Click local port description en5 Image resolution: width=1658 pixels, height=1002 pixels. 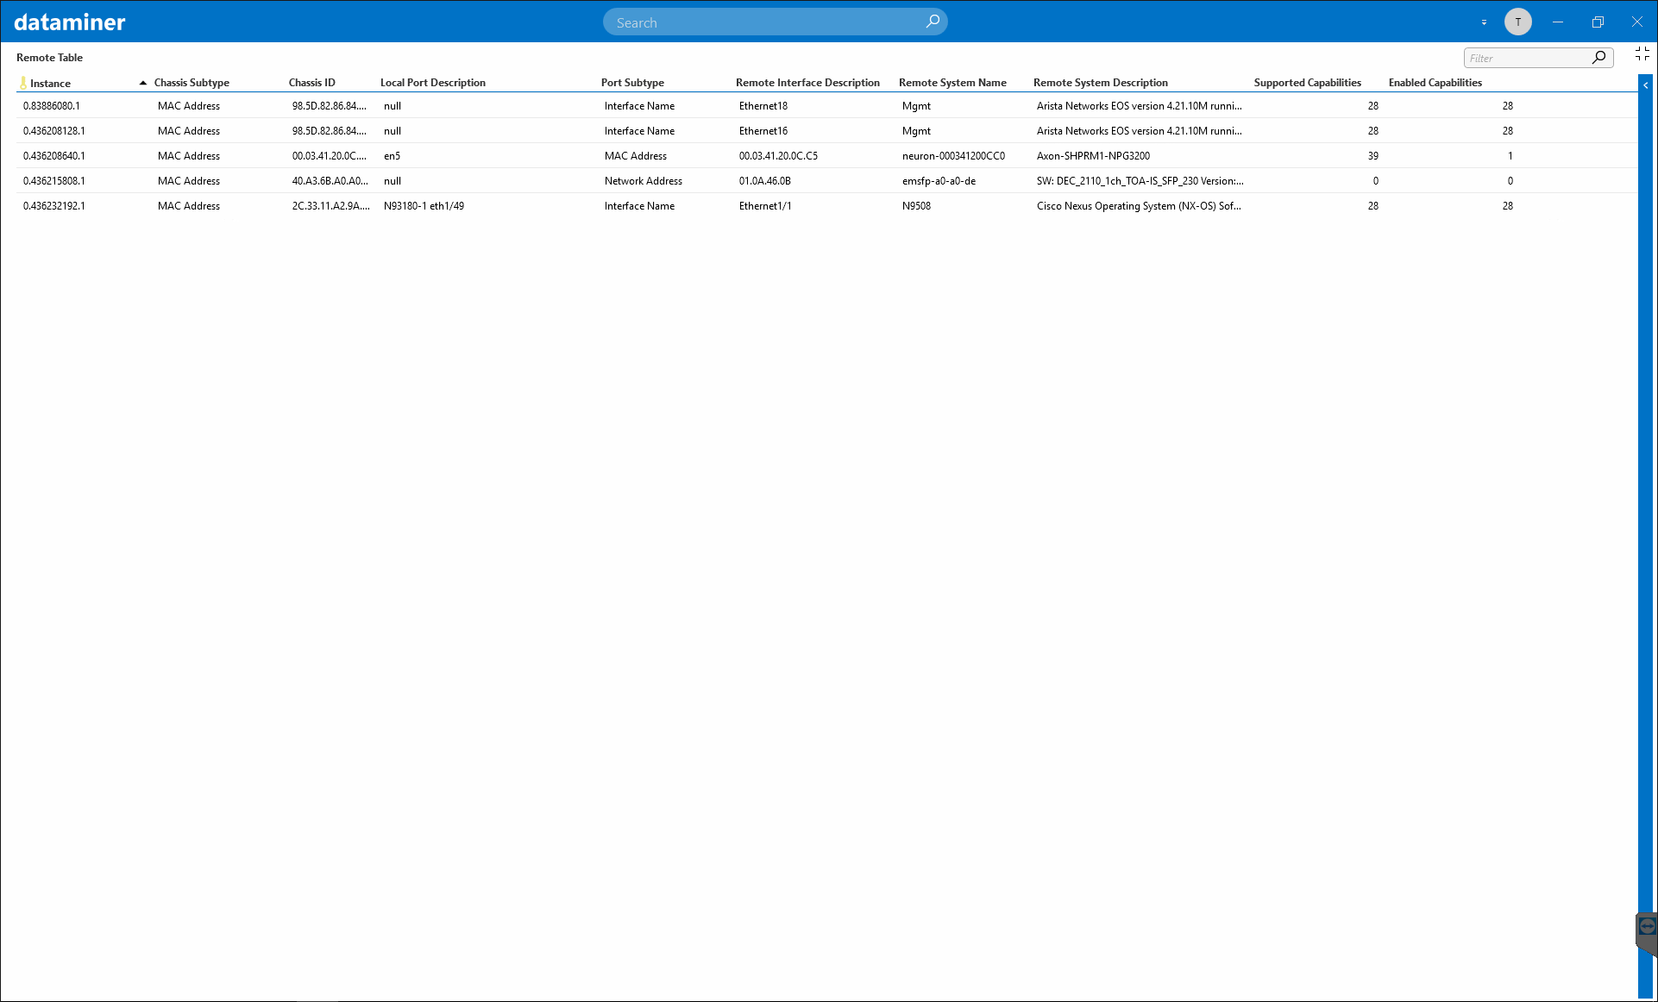click(x=392, y=156)
